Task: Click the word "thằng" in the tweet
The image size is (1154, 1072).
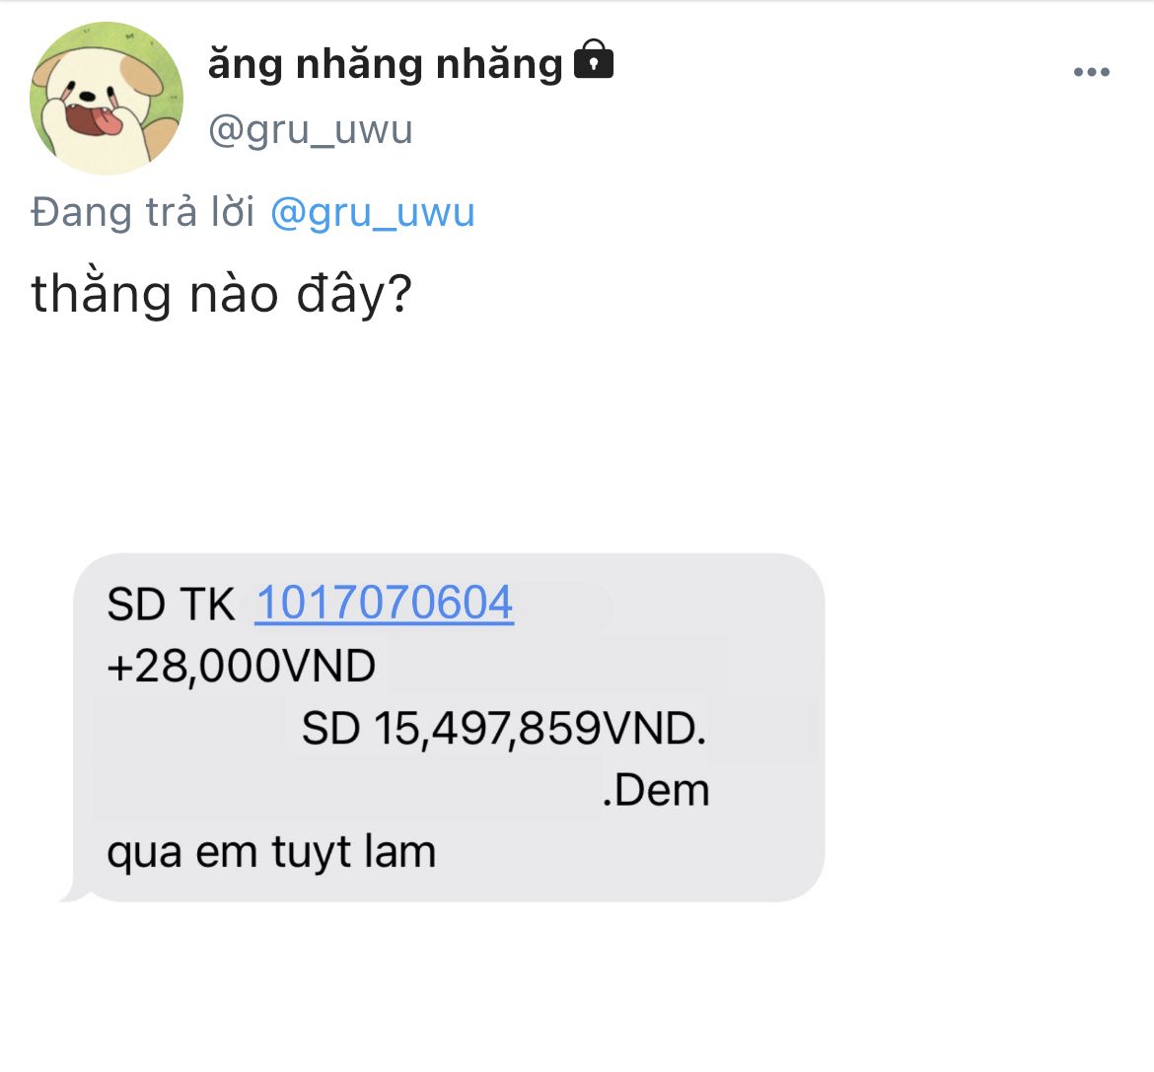Action: 101,294
